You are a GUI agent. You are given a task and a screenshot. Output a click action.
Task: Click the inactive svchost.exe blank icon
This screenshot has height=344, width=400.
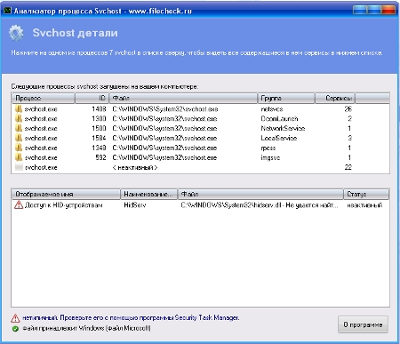[19, 167]
